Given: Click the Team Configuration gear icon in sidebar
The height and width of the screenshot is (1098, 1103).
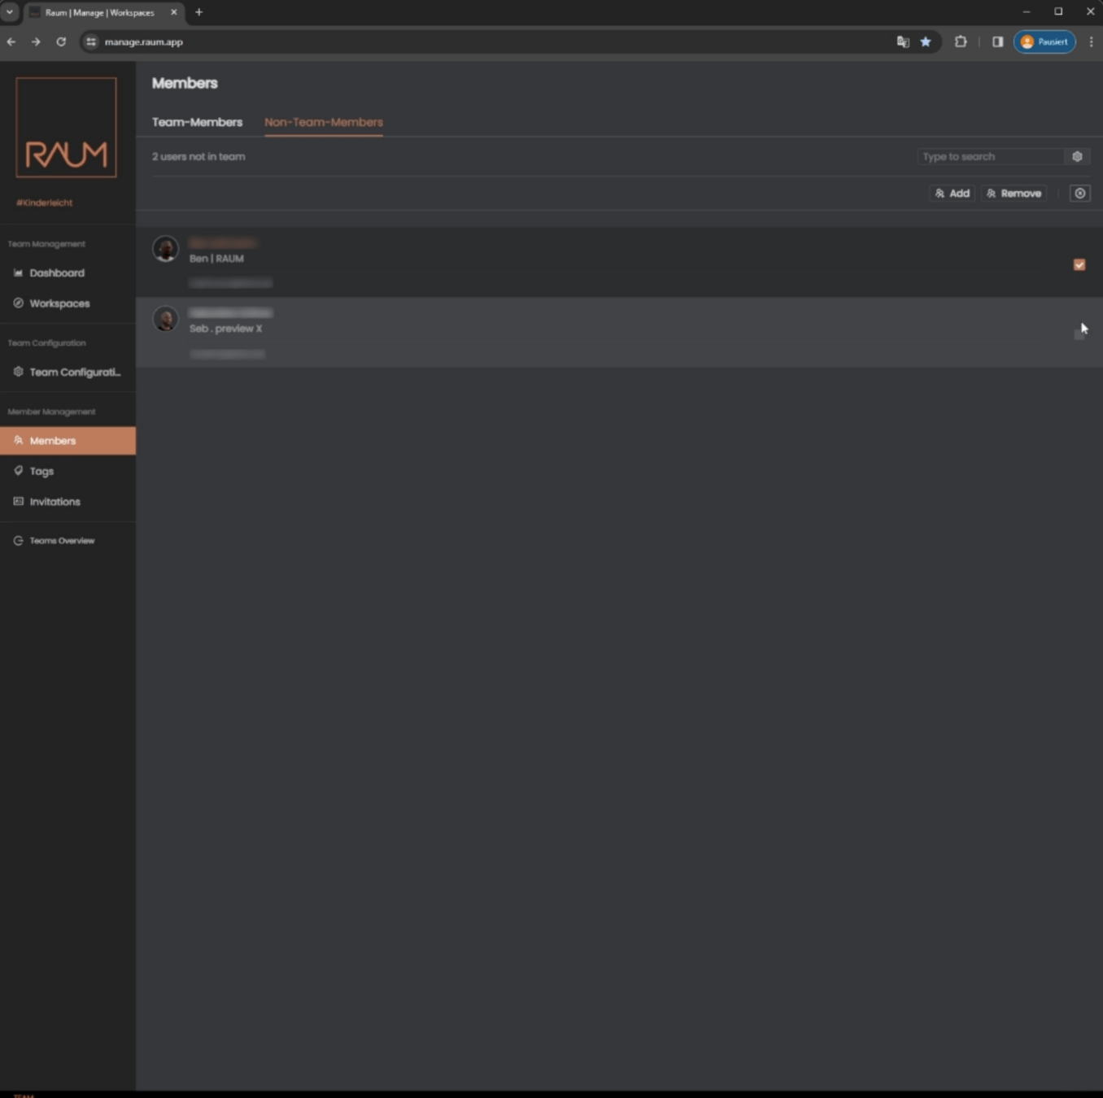Looking at the screenshot, I should click(18, 372).
